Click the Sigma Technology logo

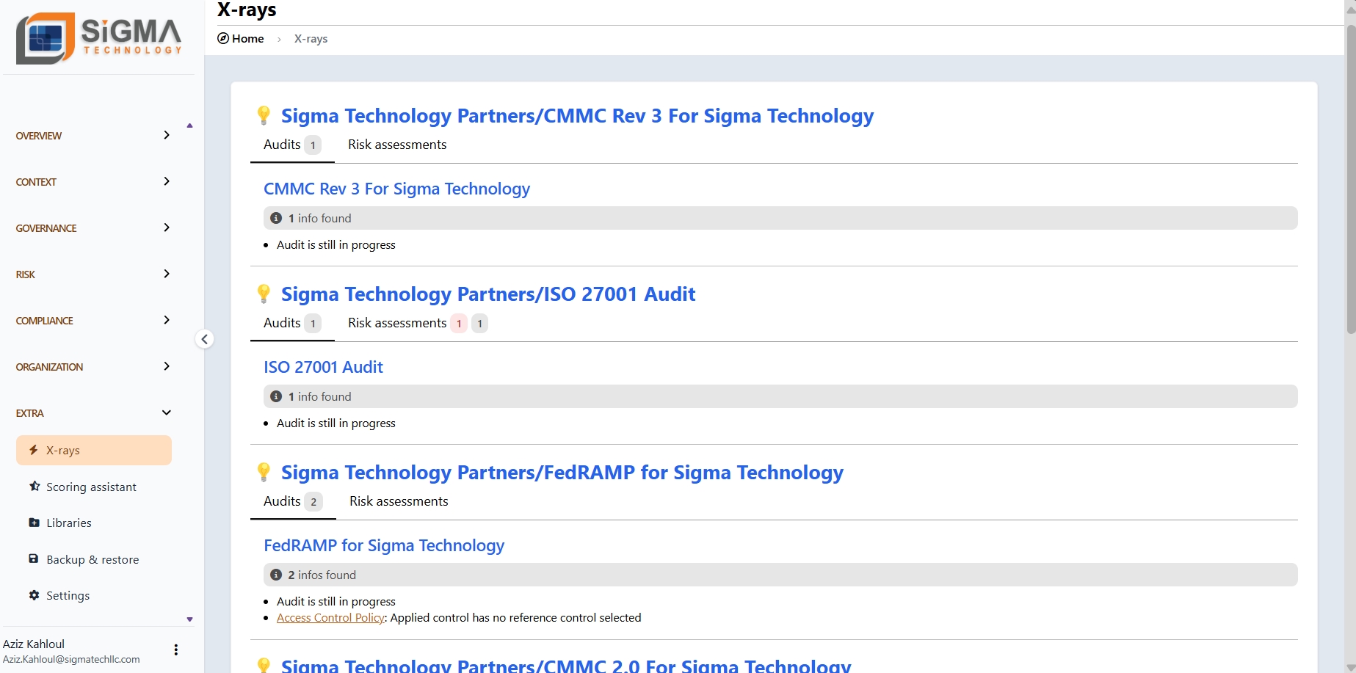99,38
